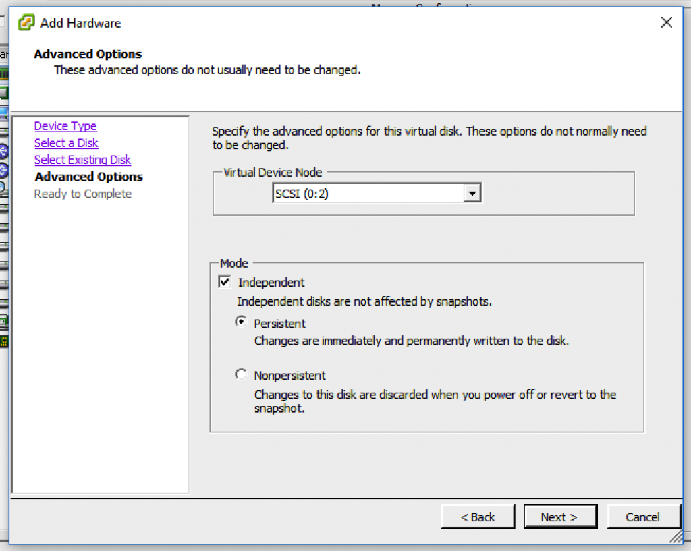Open the Virtual Device Node dropdown arrow
Image resolution: width=691 pixels, height=551 pixels.
pos(472,193)
